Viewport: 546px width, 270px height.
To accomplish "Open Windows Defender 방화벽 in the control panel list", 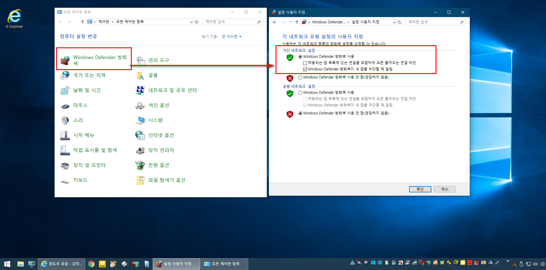I will pos(94,60).
